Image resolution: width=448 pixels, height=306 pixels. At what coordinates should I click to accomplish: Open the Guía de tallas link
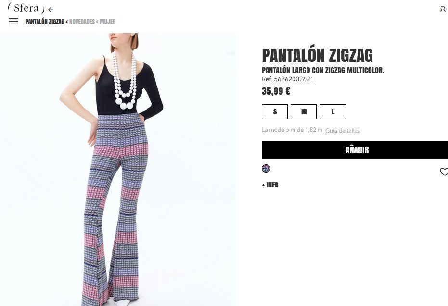(343, 131)
